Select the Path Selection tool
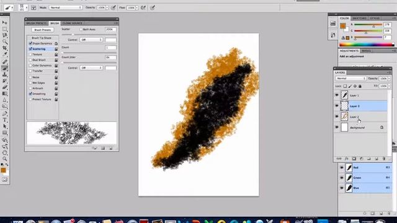 [x=4, y=126]
